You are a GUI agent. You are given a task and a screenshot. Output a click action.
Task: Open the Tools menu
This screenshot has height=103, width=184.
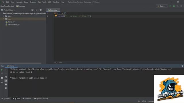(44, 2)
